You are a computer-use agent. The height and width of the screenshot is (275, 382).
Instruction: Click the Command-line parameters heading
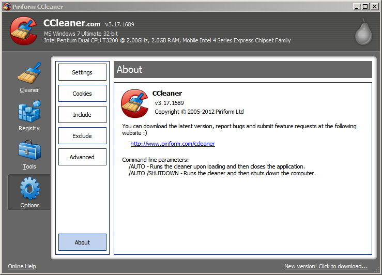156,160
